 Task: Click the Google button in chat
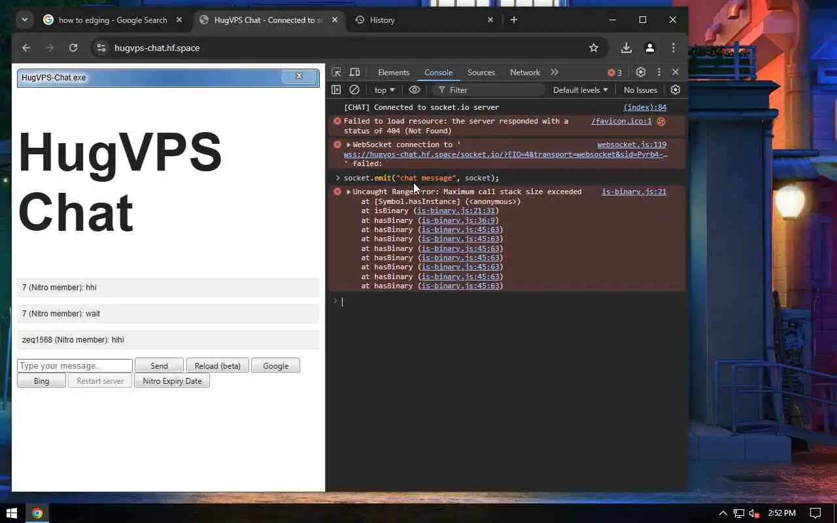tap(275, 366)
